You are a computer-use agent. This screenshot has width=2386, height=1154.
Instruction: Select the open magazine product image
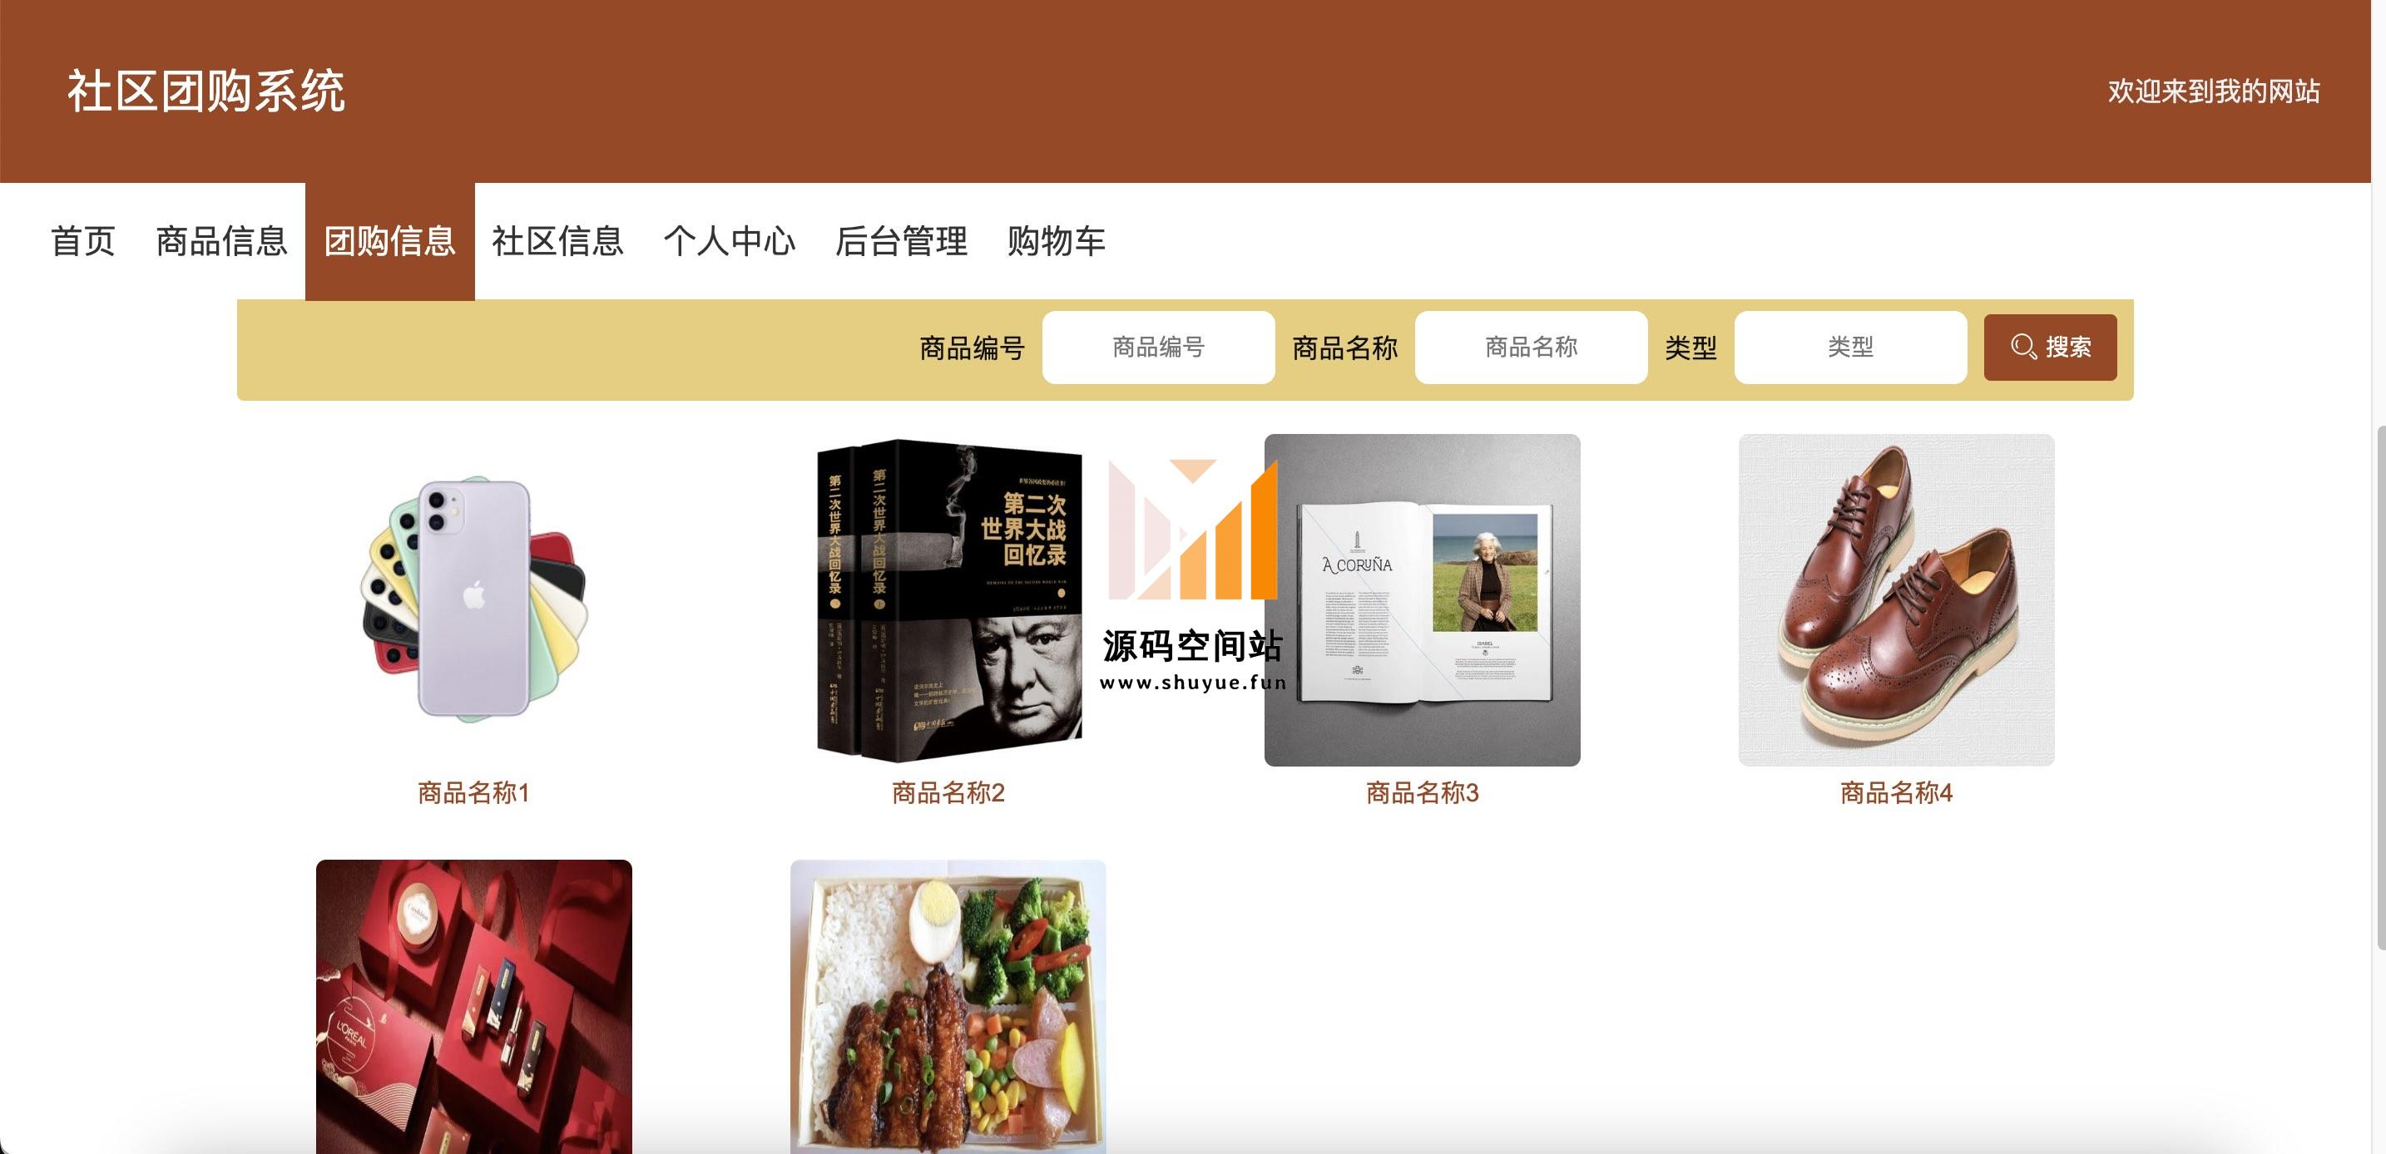pos(1423,599)
